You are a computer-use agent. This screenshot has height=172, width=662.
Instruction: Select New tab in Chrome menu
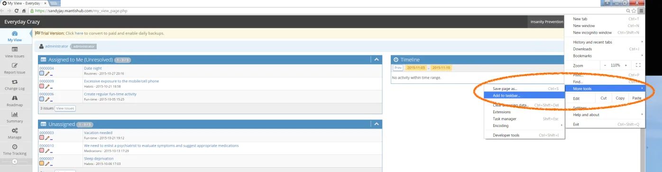click(x=605, y=19)
